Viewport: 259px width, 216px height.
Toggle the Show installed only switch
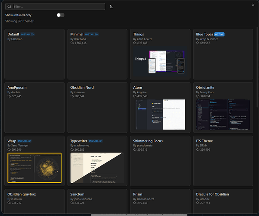(x=60, y=15)
